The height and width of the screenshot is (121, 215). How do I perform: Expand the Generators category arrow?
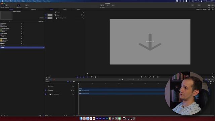tap(21, 27)
